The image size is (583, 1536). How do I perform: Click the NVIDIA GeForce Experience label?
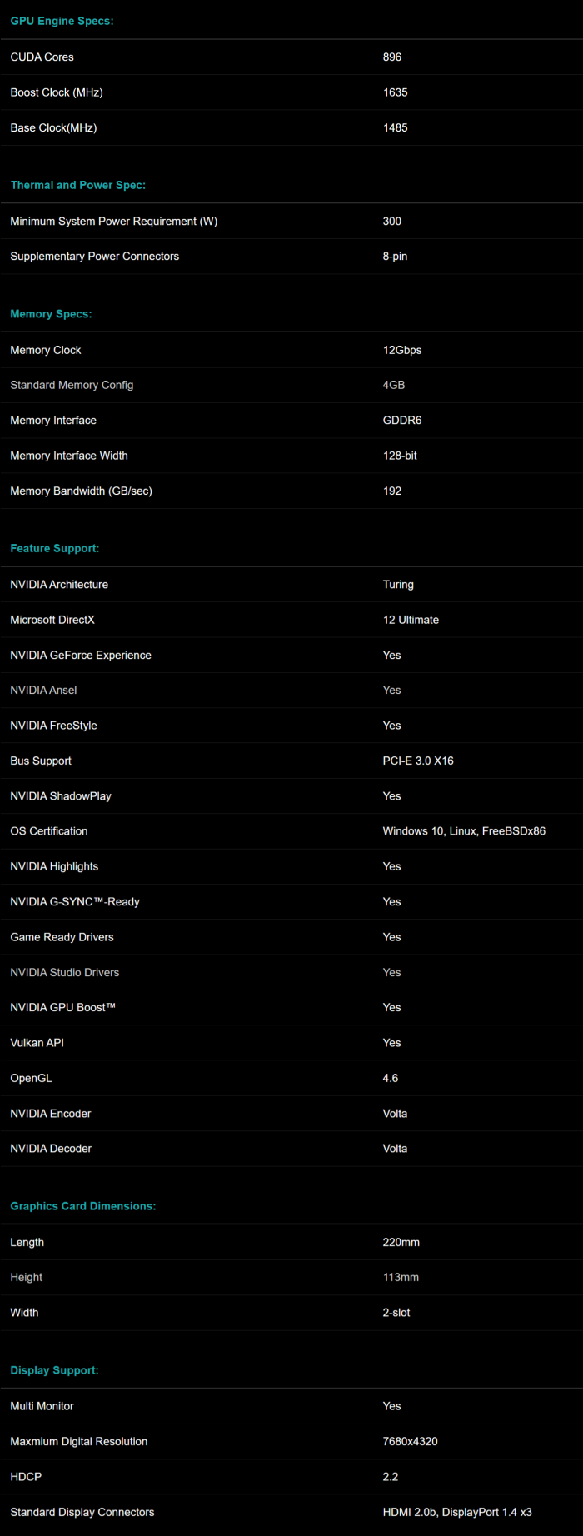pos(81,655)
